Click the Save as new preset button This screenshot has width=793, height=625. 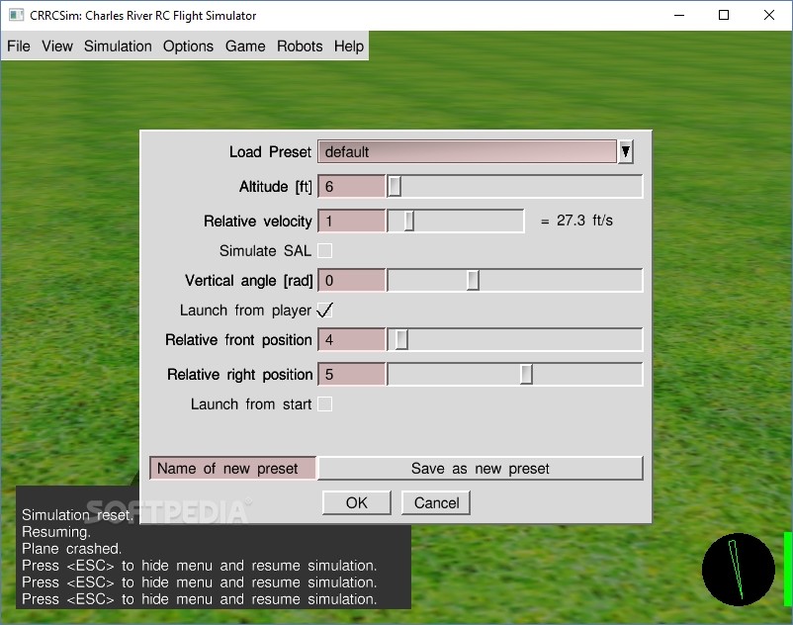480,468
